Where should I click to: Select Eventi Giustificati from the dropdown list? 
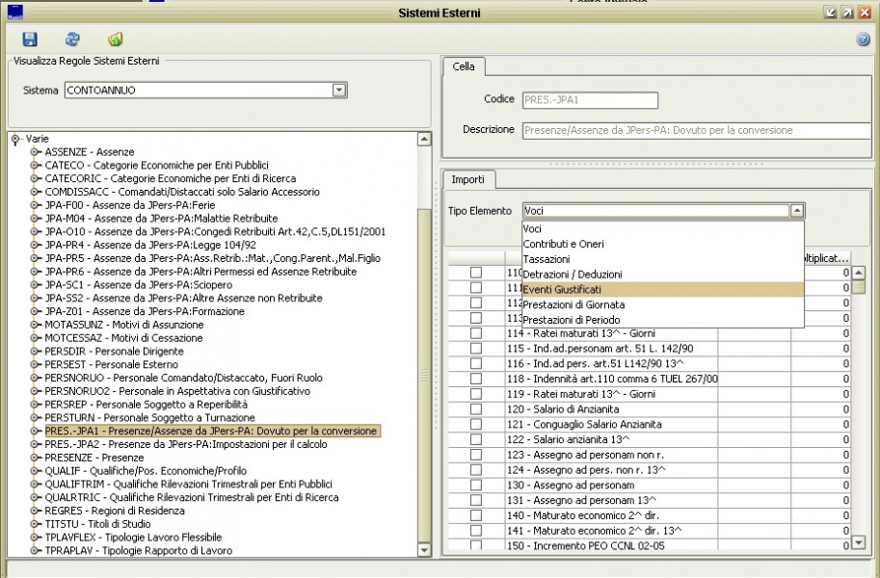tap(575, 289)
